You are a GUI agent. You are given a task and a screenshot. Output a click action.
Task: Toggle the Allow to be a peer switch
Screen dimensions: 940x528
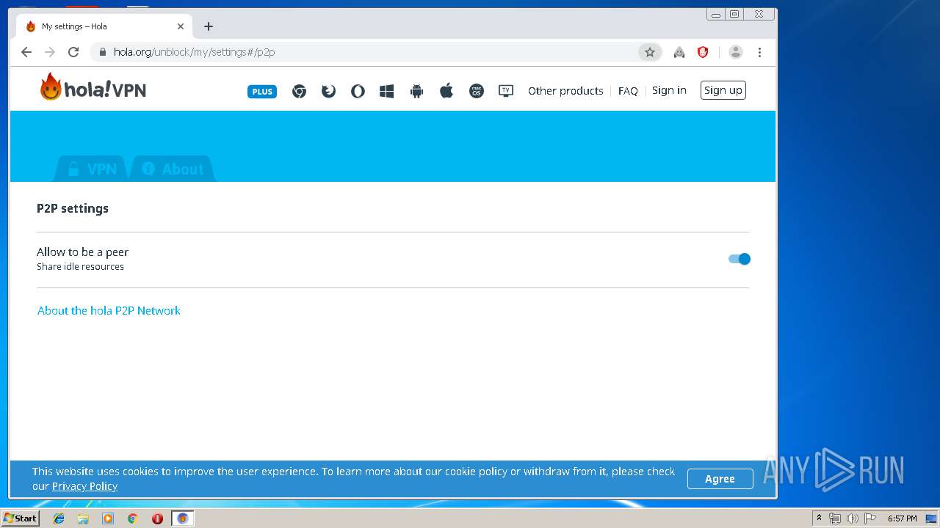pyautogui.click(x=740, y=259)
